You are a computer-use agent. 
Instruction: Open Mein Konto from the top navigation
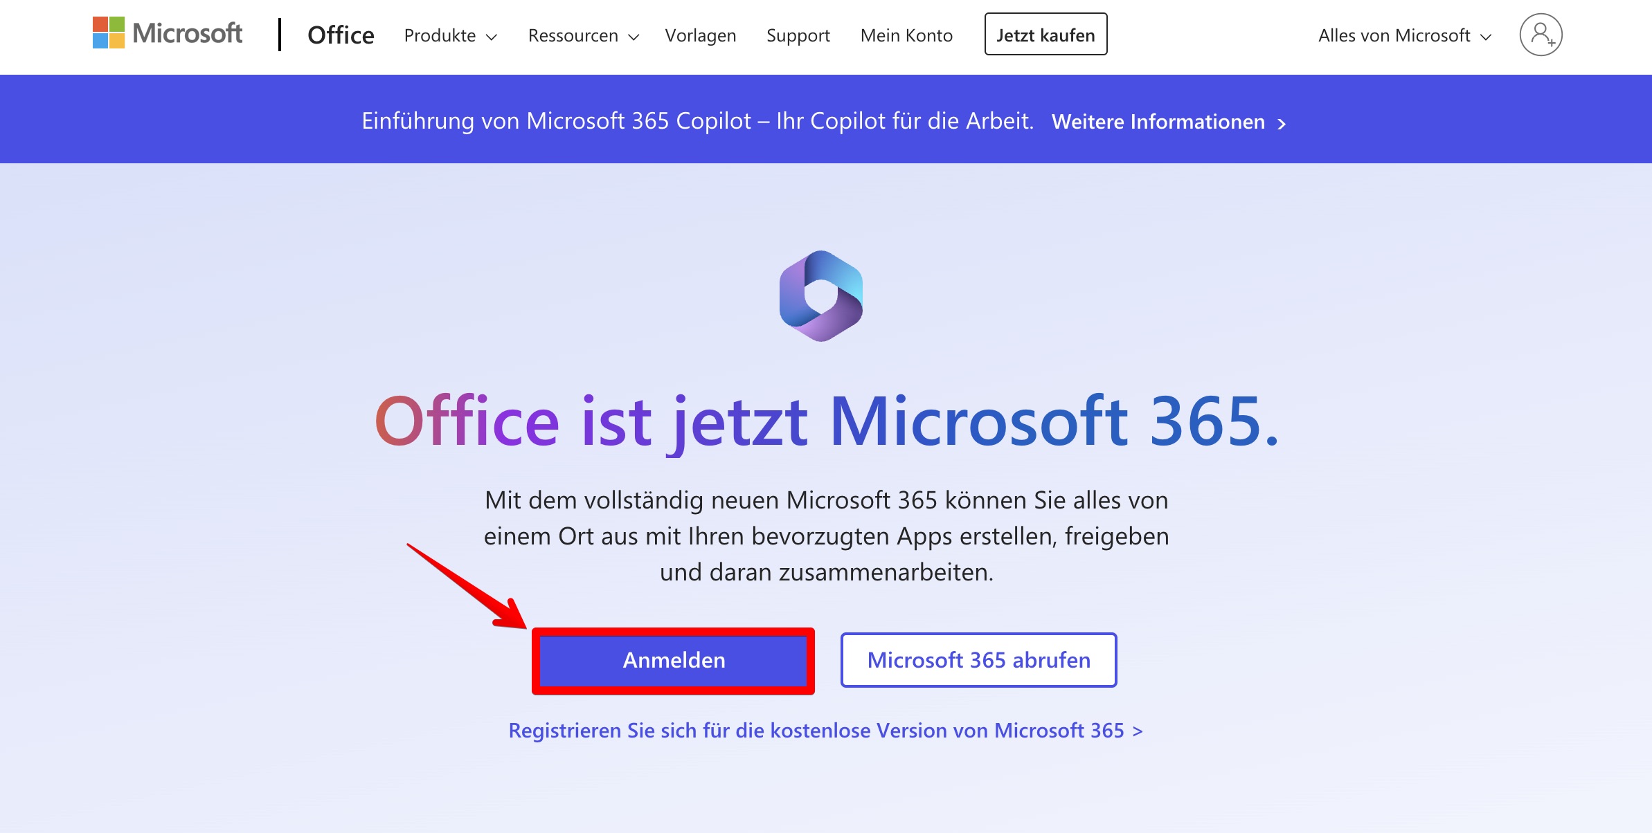906,35
